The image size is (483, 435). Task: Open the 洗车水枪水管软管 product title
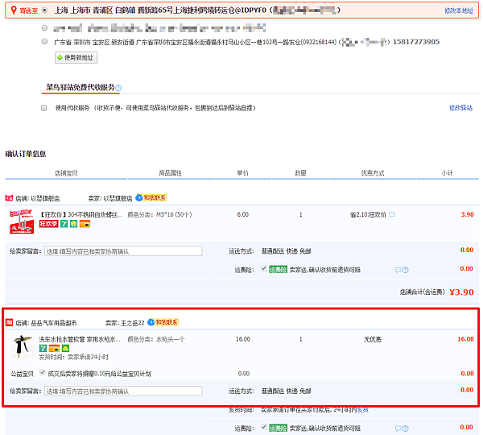click(x=80, y=339)
